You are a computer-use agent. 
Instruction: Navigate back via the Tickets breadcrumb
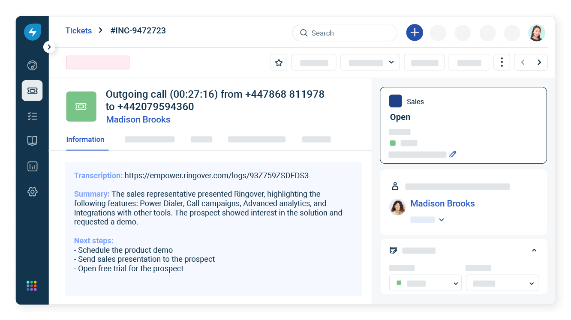(78, 30)
